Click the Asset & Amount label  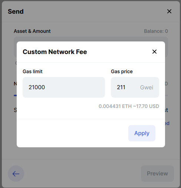32,31
